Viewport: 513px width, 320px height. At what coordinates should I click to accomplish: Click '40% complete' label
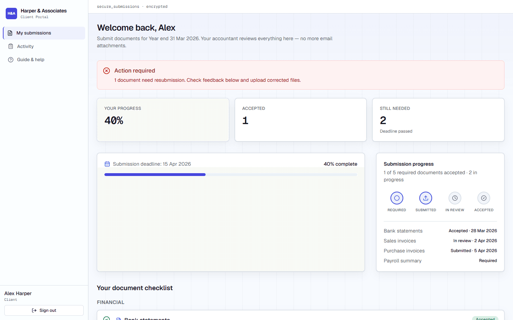(x=341, y=164)
